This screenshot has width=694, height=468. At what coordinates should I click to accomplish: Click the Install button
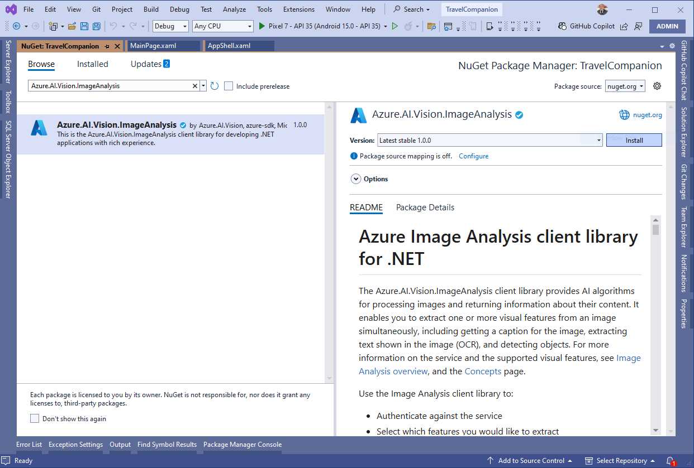[x=634, y=140]
